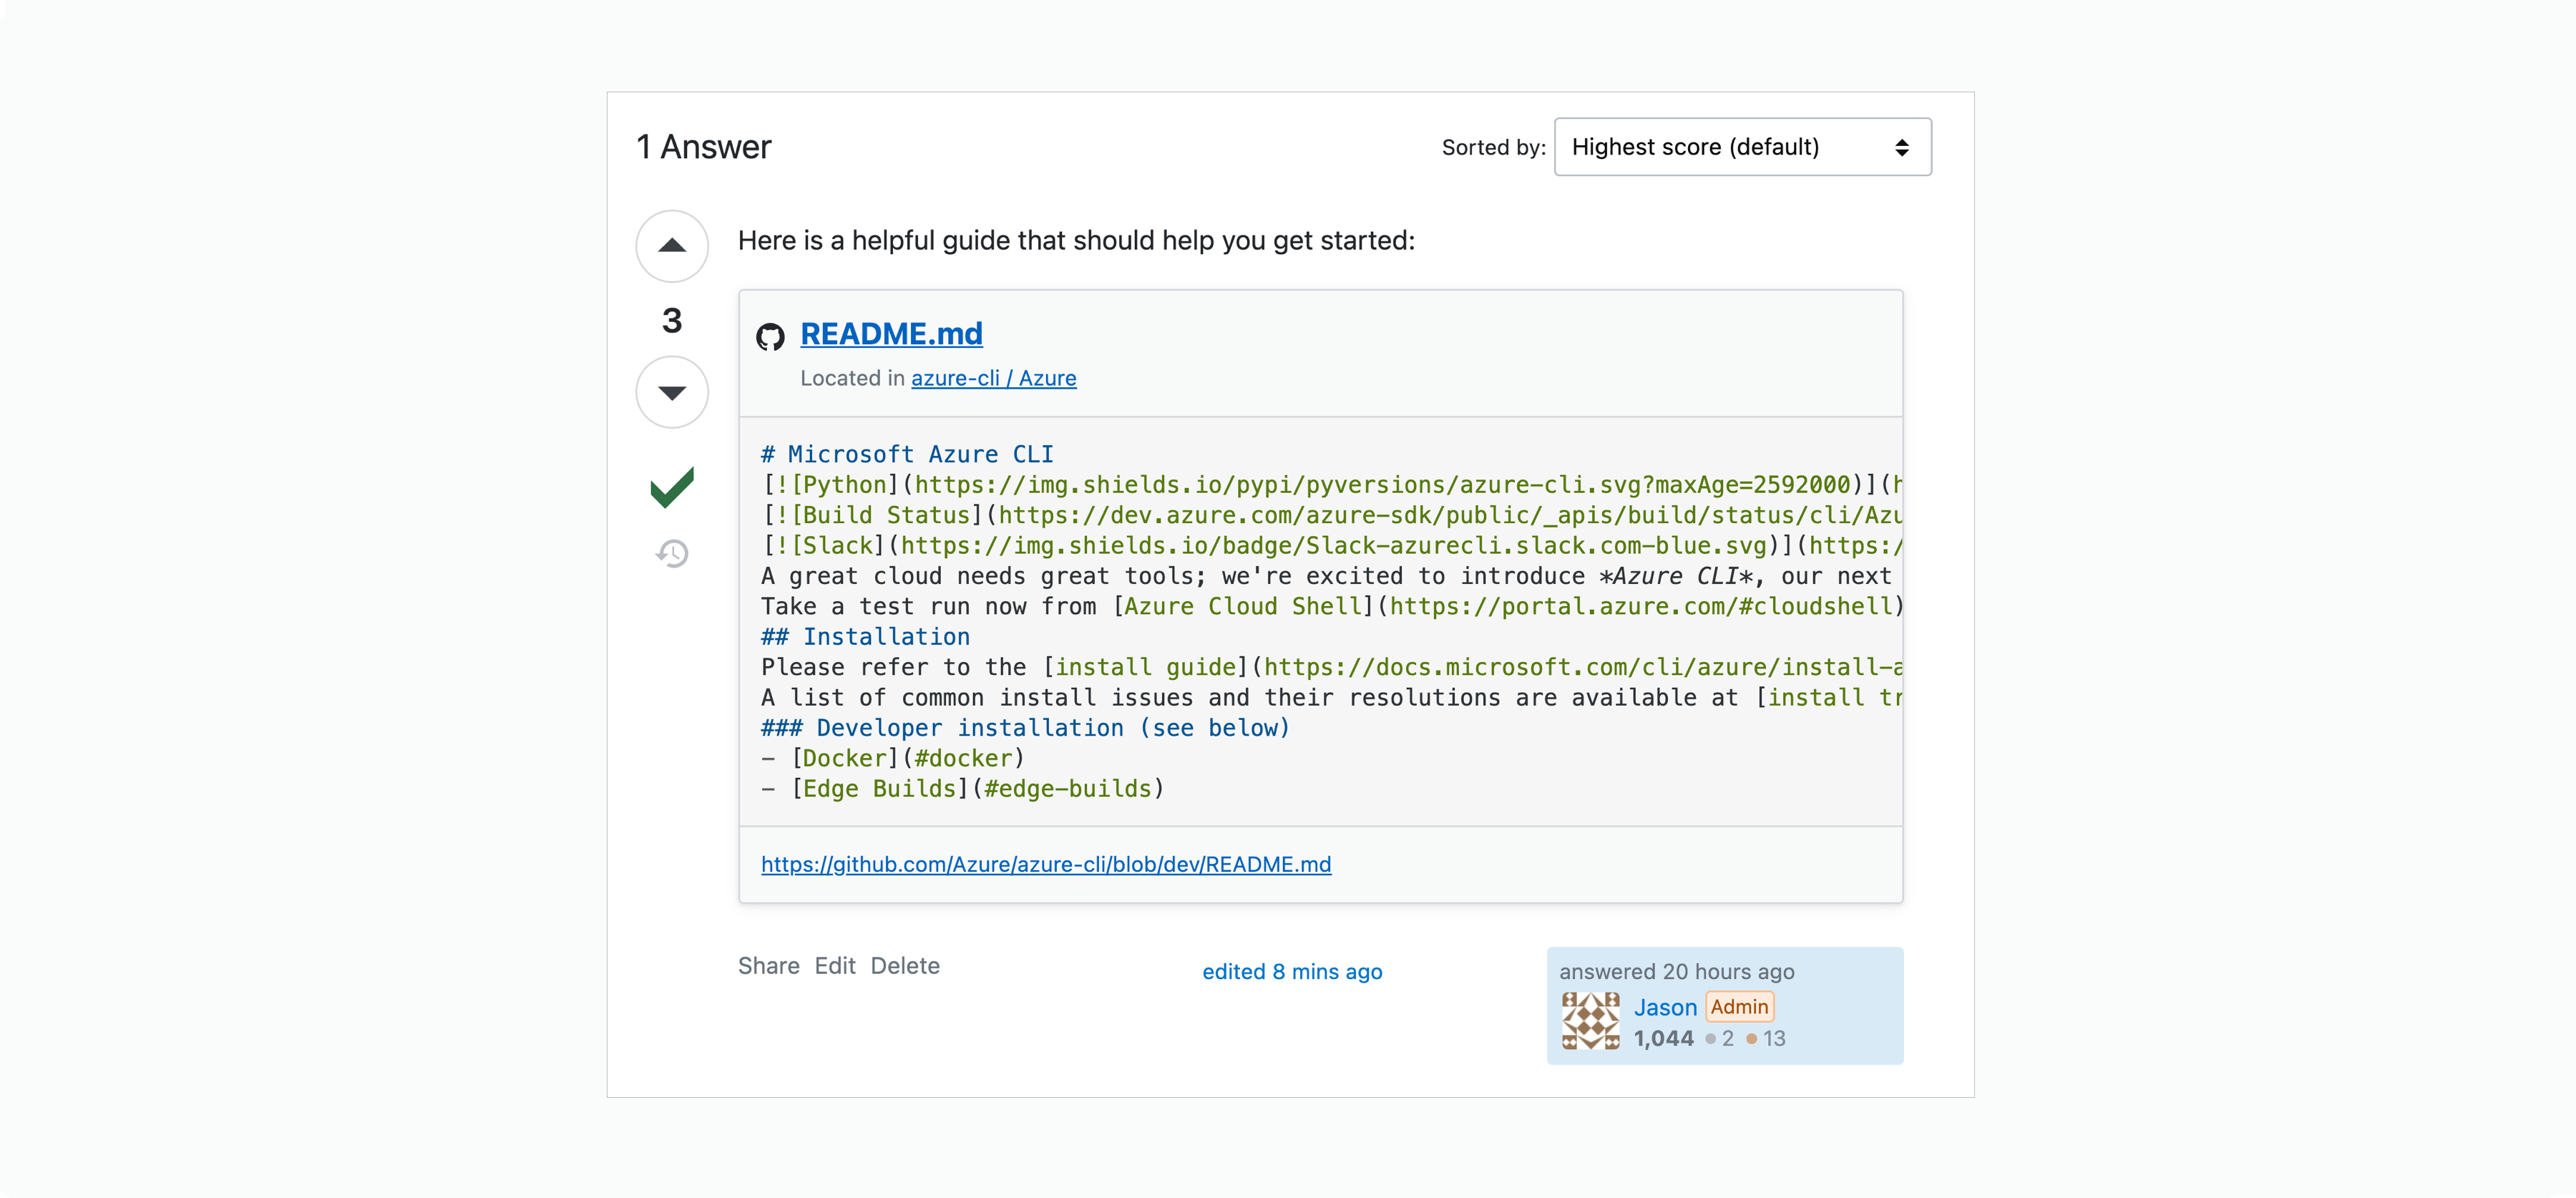Screen dimensions: 2576x1198
Task: Click the '## Installation' code line
Action: (x=865, y=637)
